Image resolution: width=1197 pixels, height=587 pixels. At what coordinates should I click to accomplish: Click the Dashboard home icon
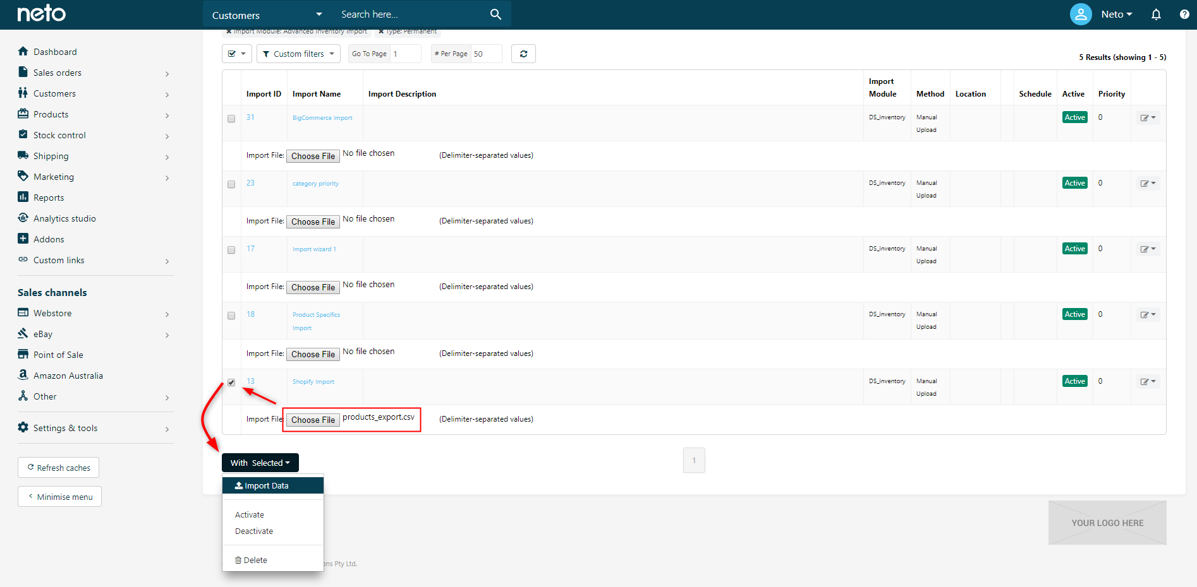click(23, 51)
